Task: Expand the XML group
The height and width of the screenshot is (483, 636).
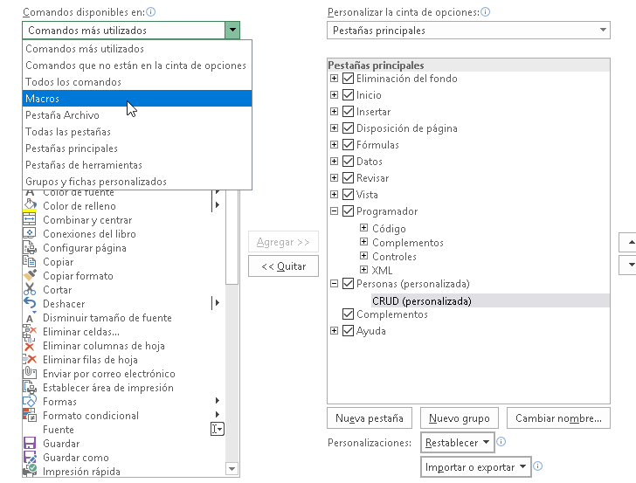Action: pyautogui.click(x=363, y=269)
